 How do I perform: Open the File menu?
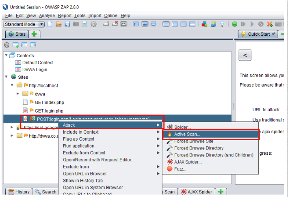point(9,15)
